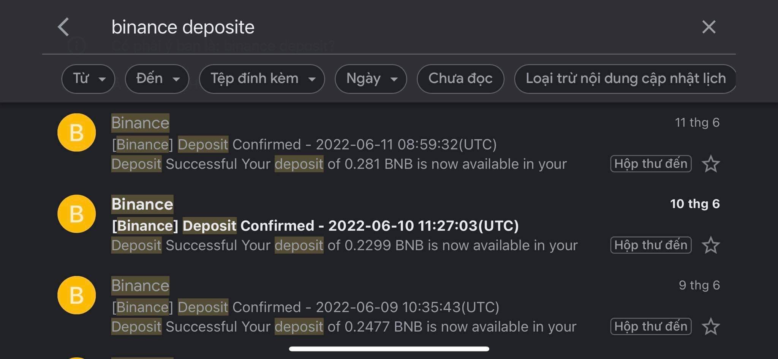
Task: Star the 0.281 BNB deposit email
Action: [x=710, y=164]
